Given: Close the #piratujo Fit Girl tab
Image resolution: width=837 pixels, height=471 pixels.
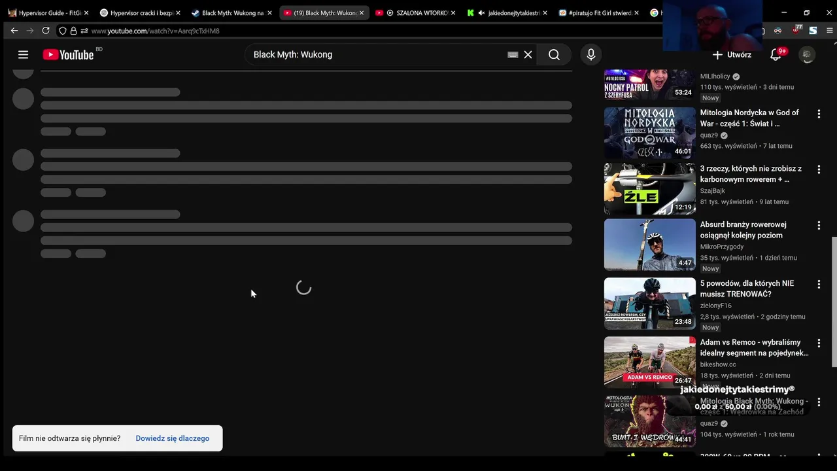Looking at the screenshot, I should [636, 12].
